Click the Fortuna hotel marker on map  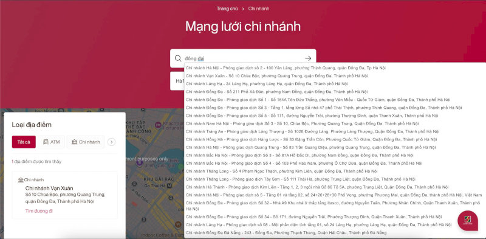tap(158, 125)
